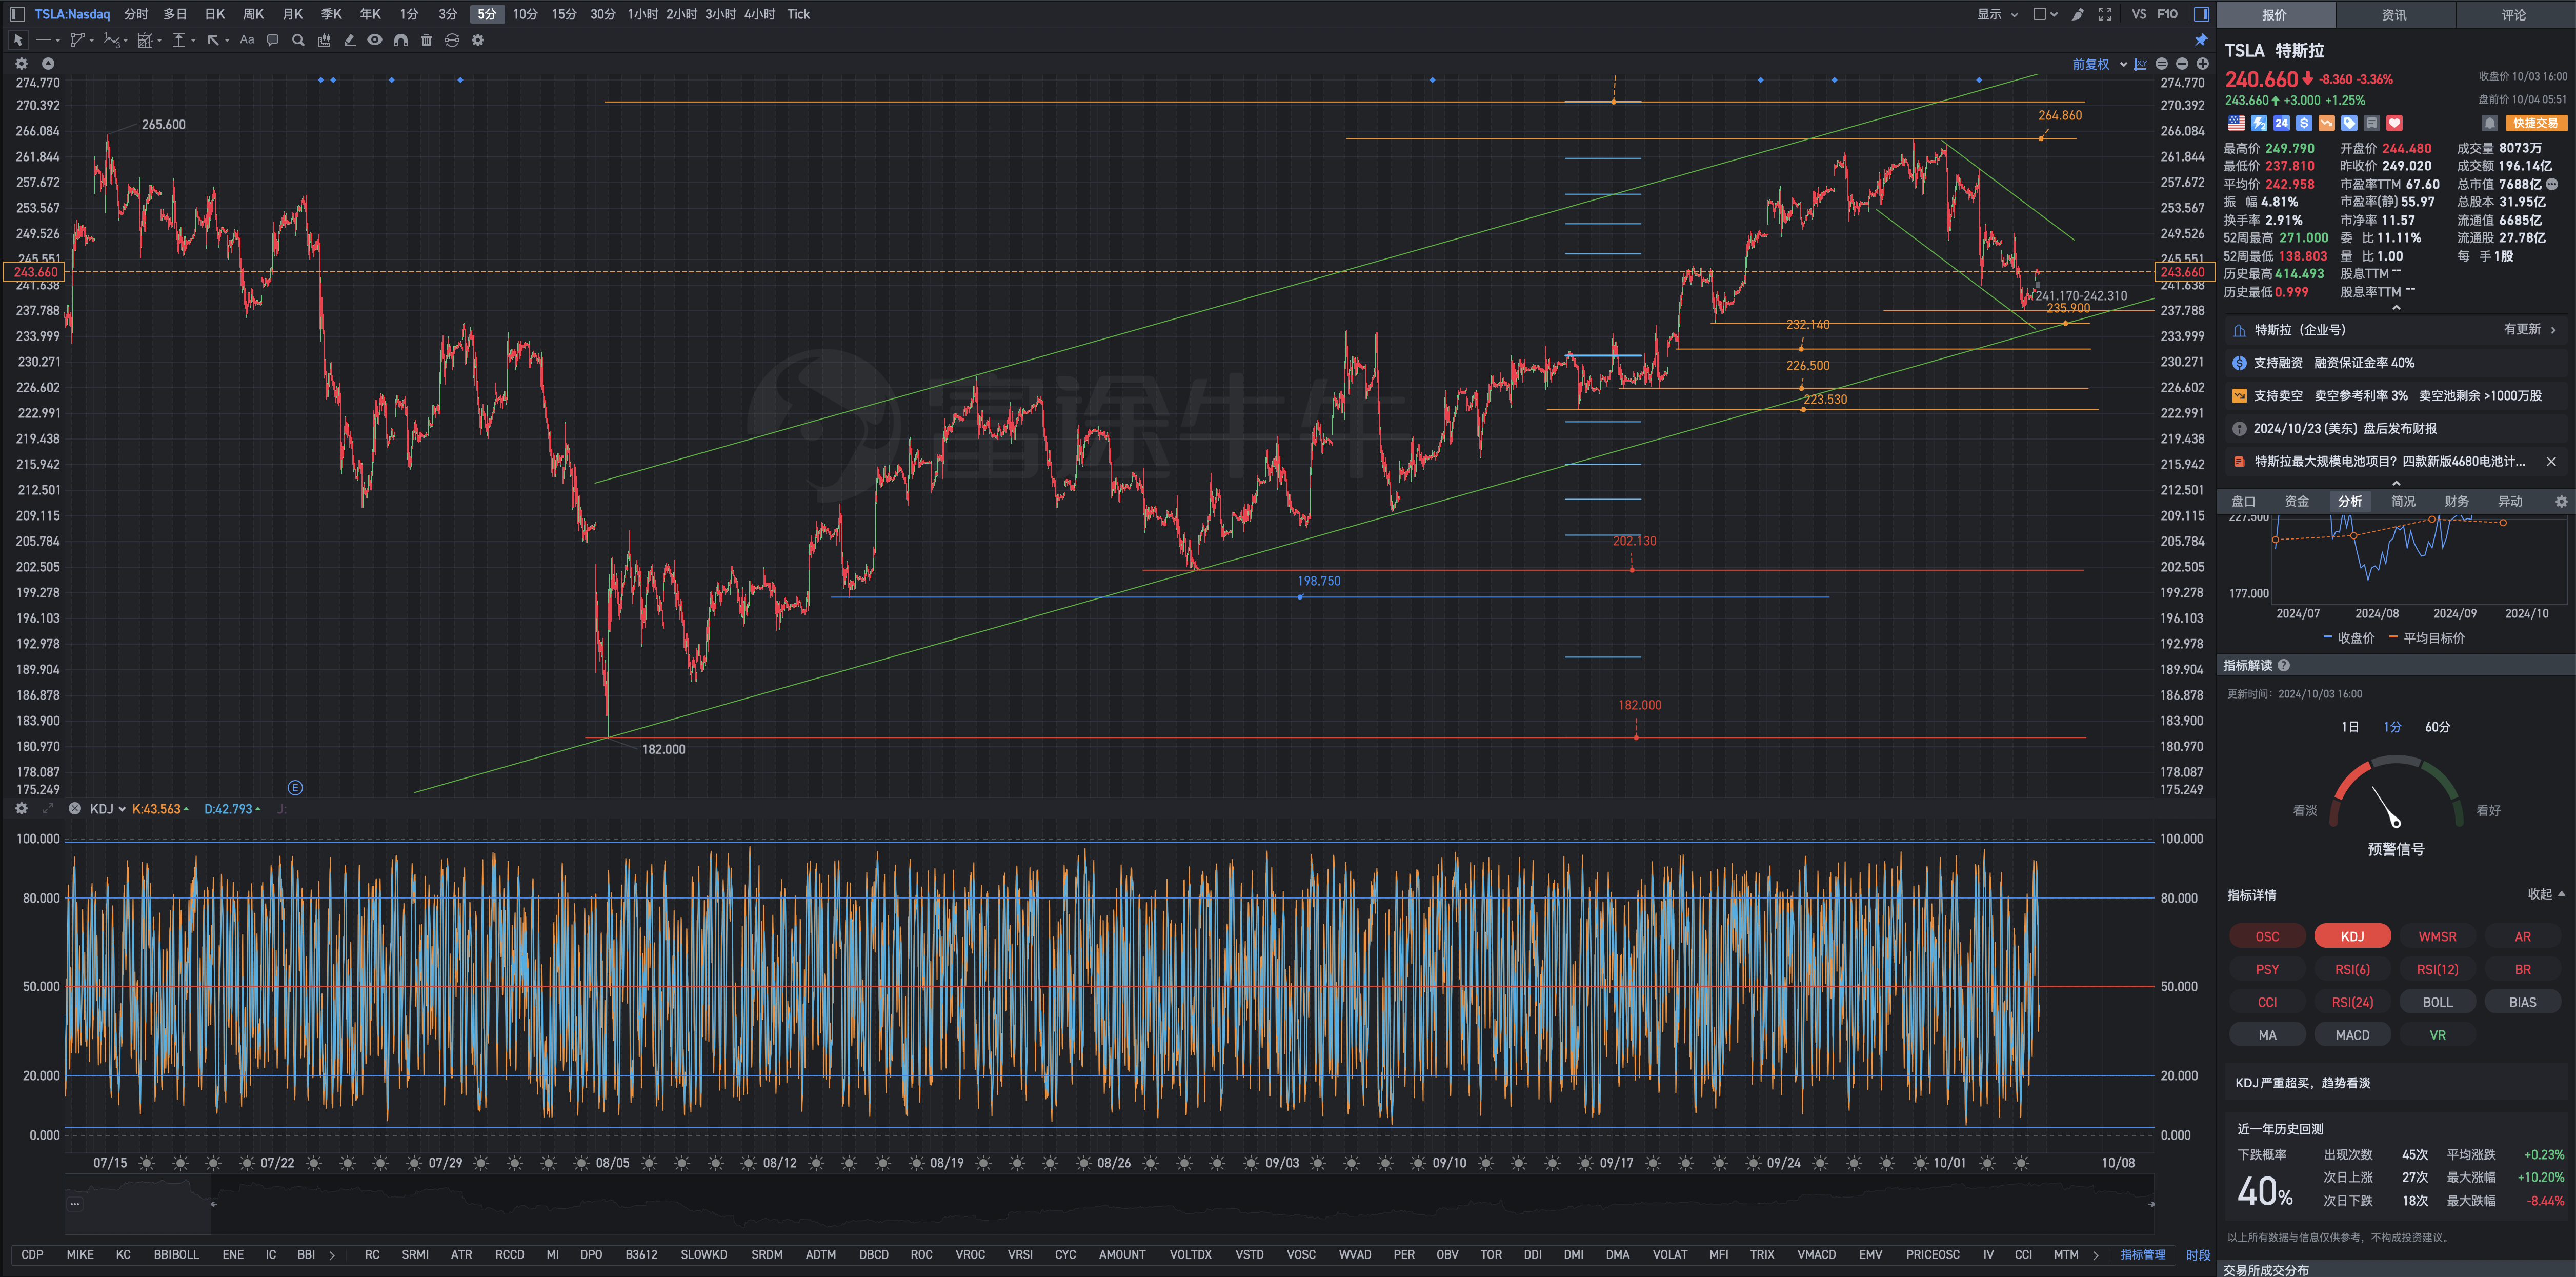The image size is (2576, 1277).
Task: Select the cursor pointer drawing tool
Action: tap(17, 40)
